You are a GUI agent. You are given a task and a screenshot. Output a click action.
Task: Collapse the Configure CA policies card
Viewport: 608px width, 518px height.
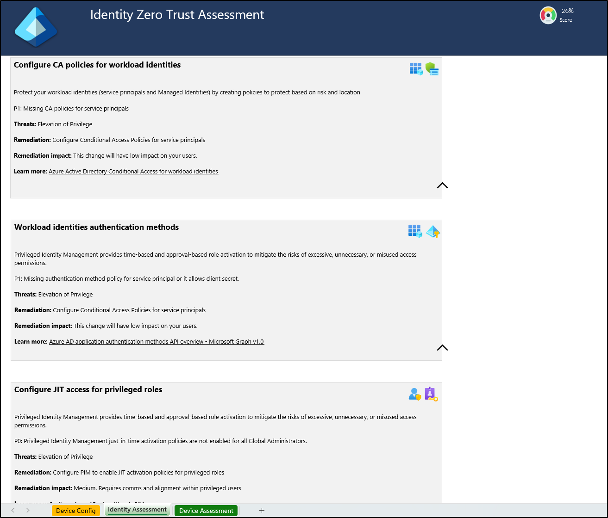[x=442, y=185]
